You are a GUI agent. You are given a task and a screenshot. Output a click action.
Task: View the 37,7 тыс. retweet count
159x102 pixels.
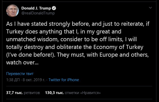[x=14, y=93]
